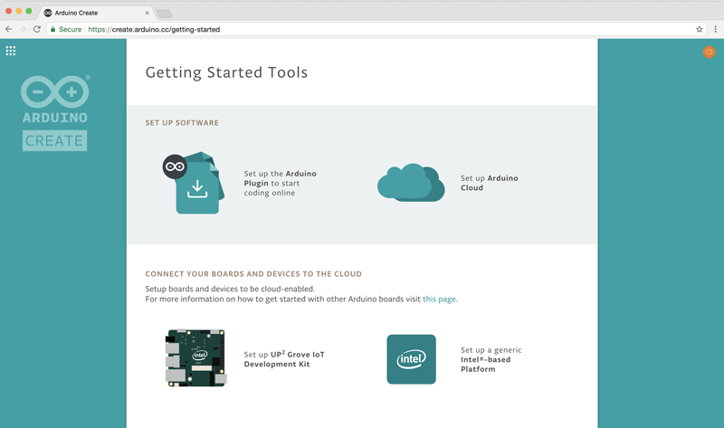Click 'Set up the Arduino Plugin' text
Viewport: 724px width, 428px height.
280,183
